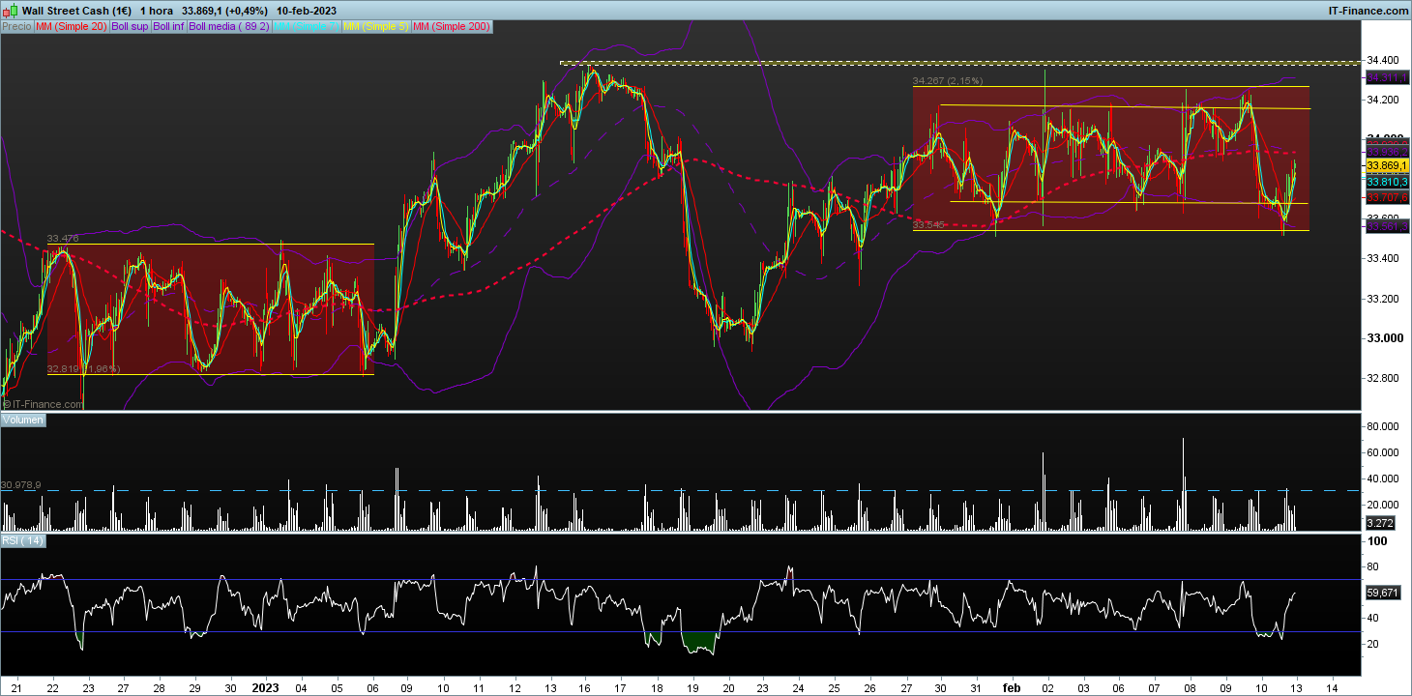1412x696 pixels.
Task: Click the purple 34.311,1 Bollinger price tag
Action: (1385, 76)
